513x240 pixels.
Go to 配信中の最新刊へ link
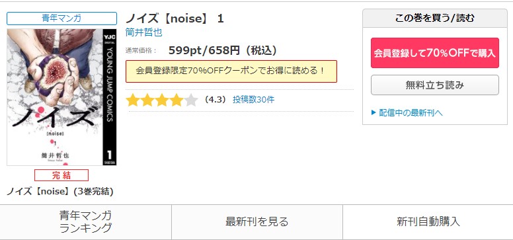tap(411, 113)
